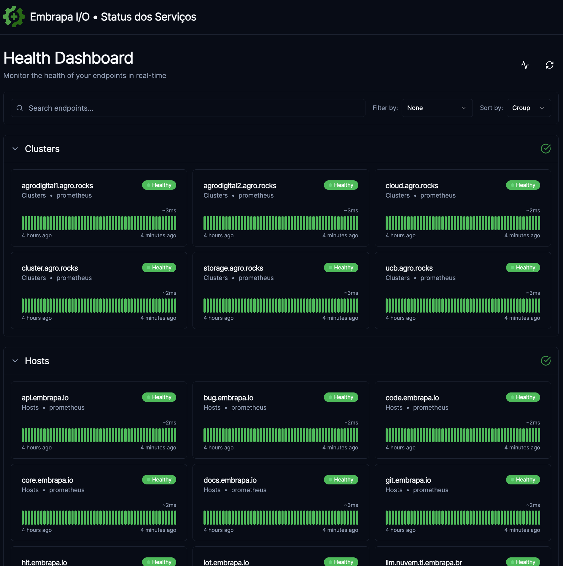
Task: Click the "Hosts" group heading
Action: pos(37,361)
